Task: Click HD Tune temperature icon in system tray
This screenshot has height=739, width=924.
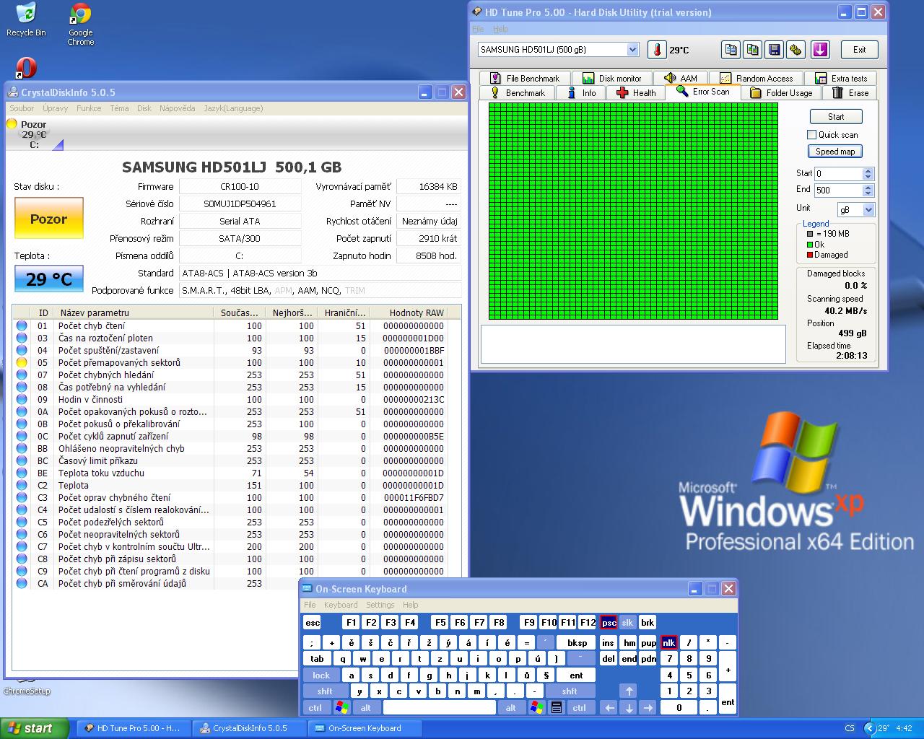Action: [882, 728]
